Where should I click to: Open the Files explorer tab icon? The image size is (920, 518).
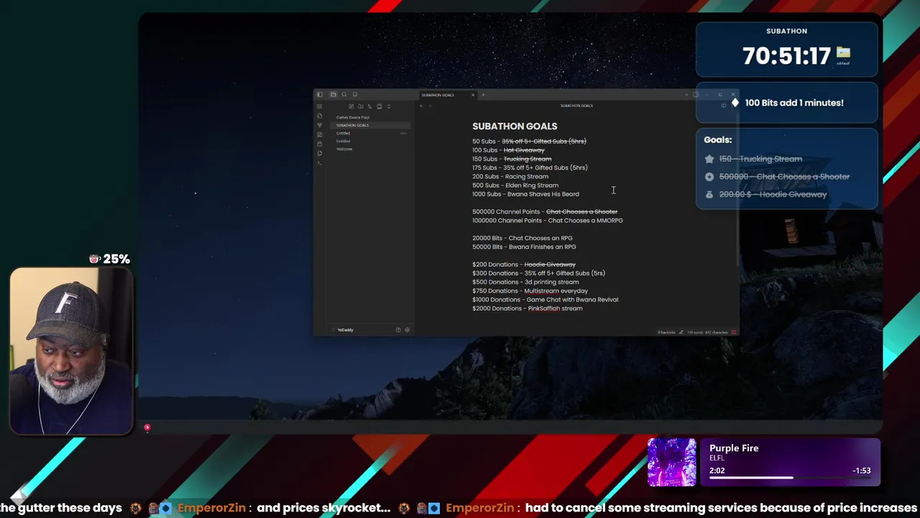click(333, 94)
